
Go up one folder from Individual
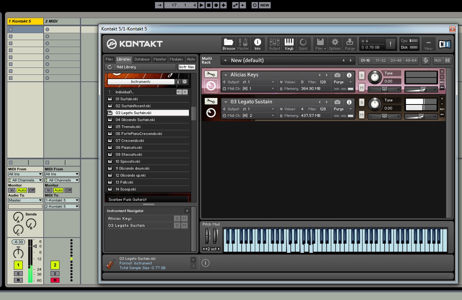click(x=110, y=92)
